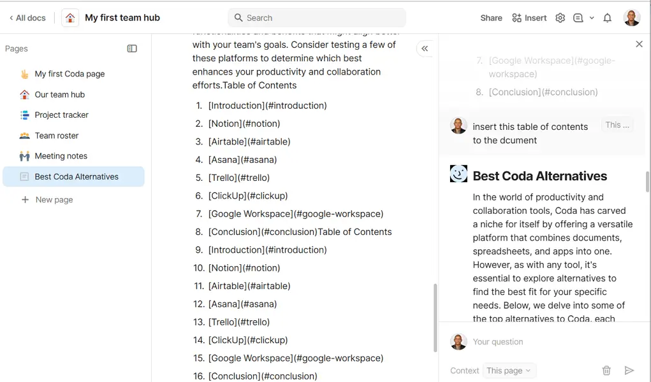Open the settings gear icon
This screenshot has height=382, width=651.
[560, 18]
